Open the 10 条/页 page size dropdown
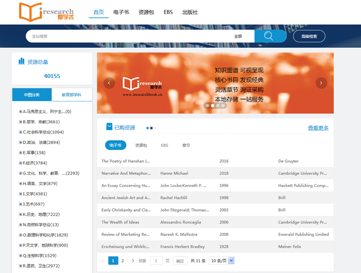The image size is (361, 273). pos(222,261)
